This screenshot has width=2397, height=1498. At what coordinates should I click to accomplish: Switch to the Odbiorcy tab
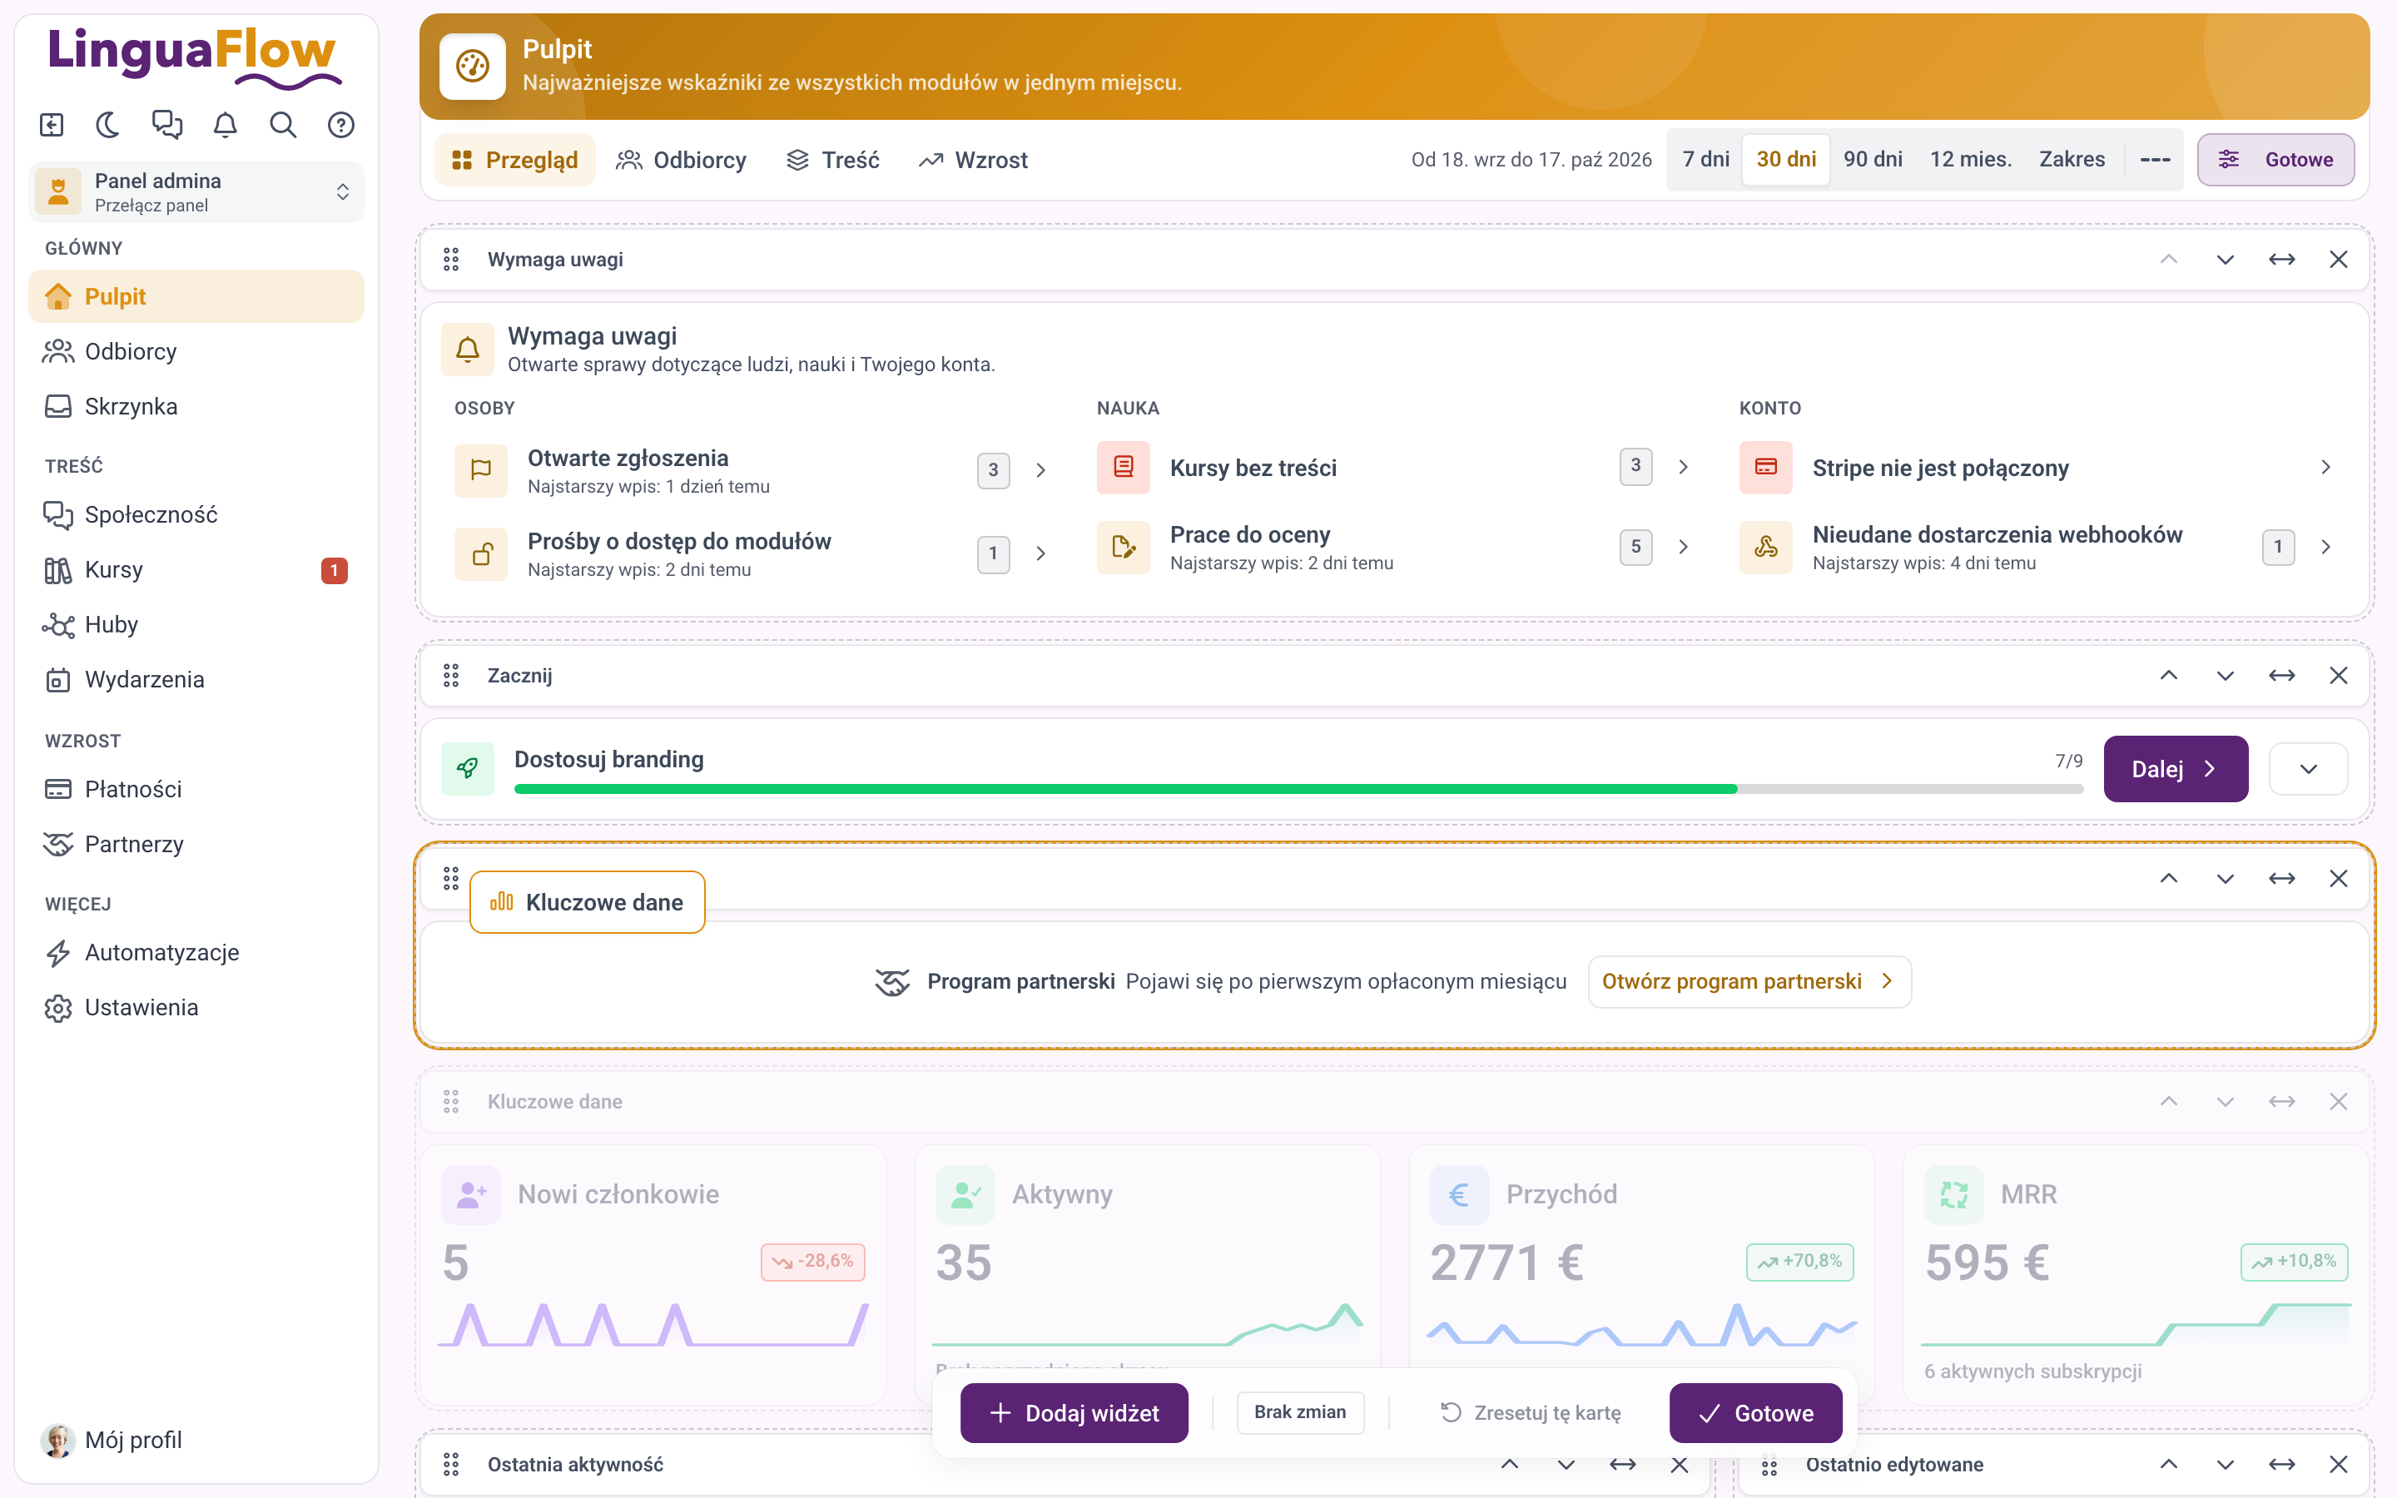pyautogui.click(x=682, y=160)
